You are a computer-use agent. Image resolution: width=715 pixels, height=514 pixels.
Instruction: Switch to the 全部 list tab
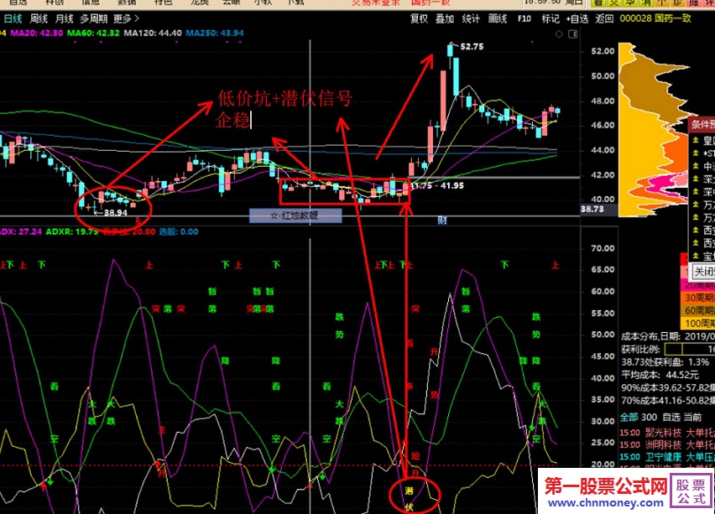(629, 417)
